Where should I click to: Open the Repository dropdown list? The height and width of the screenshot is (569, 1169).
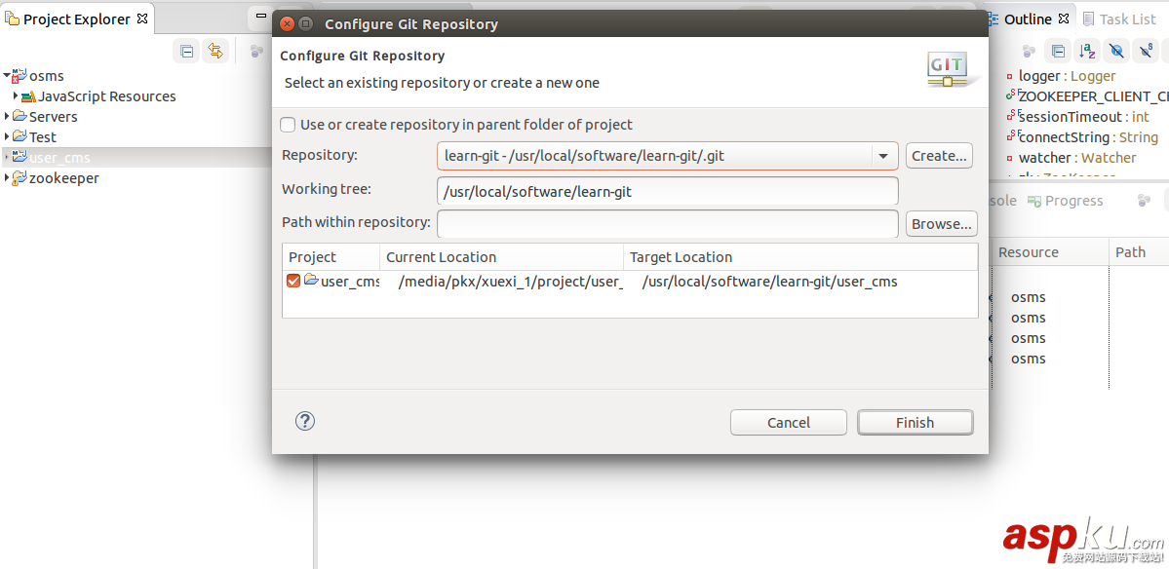[884, 155]
